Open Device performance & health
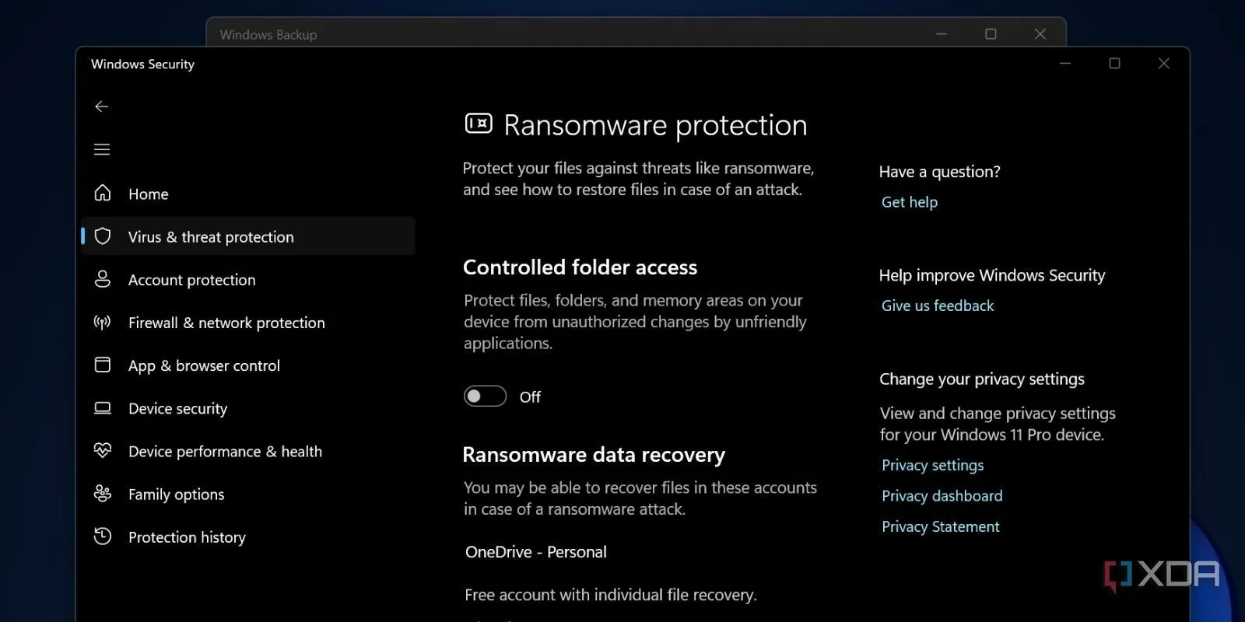This screenshot has height=622, width=1245. point(247,451)
